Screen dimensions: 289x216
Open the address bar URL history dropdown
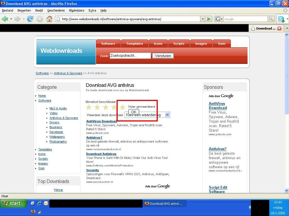(x=203, y=19)
